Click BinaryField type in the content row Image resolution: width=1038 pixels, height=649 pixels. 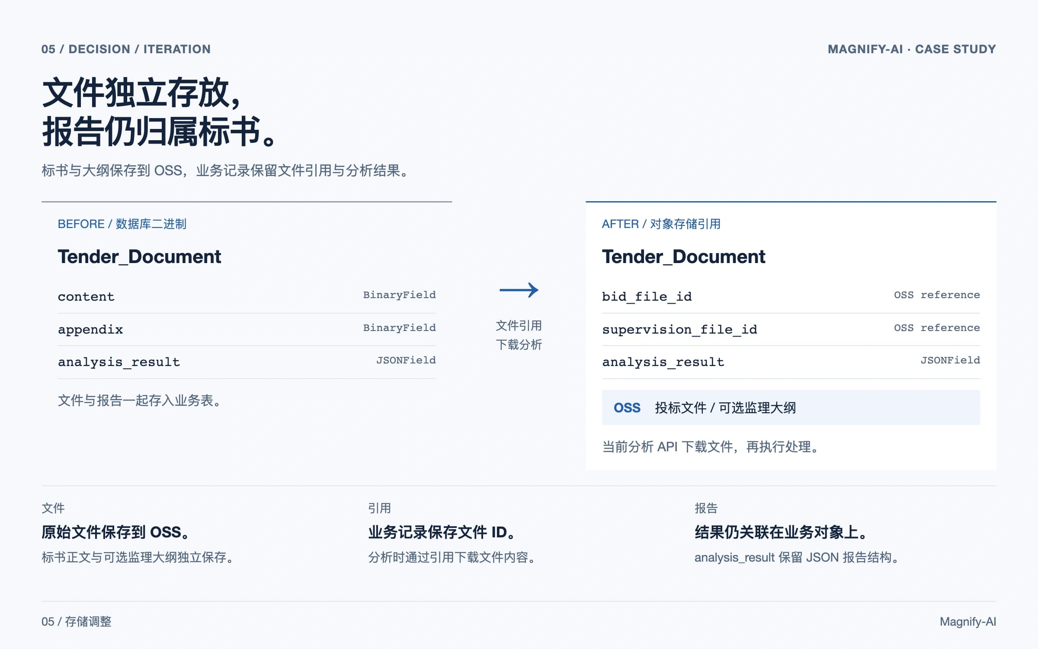tap(399, 295)
